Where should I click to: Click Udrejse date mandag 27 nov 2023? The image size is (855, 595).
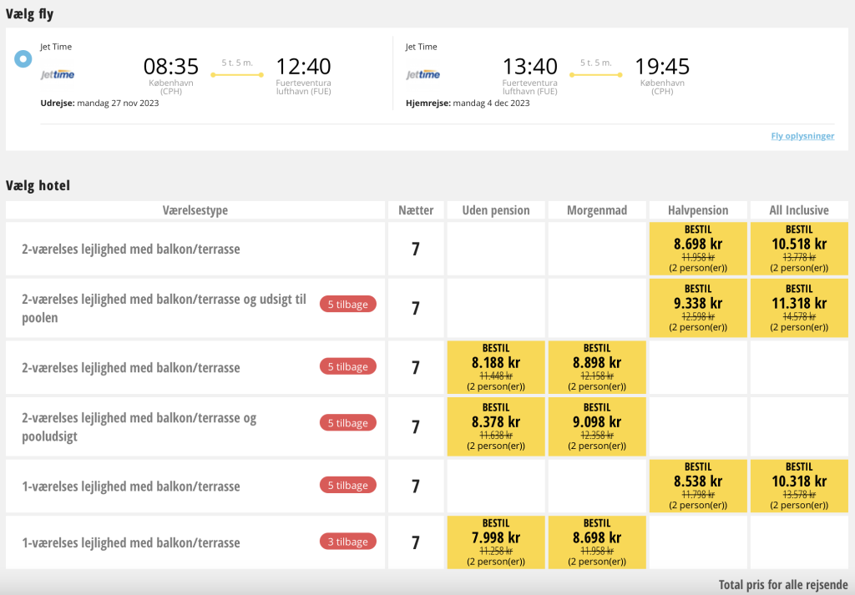coord(100,103)
